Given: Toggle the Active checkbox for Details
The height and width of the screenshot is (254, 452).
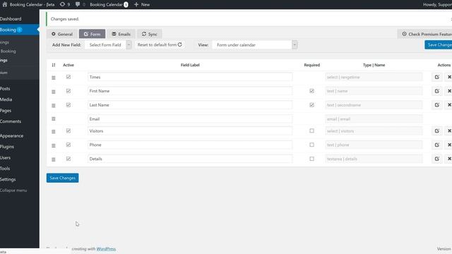Looking at the screenshot, I should click(69, 159).
